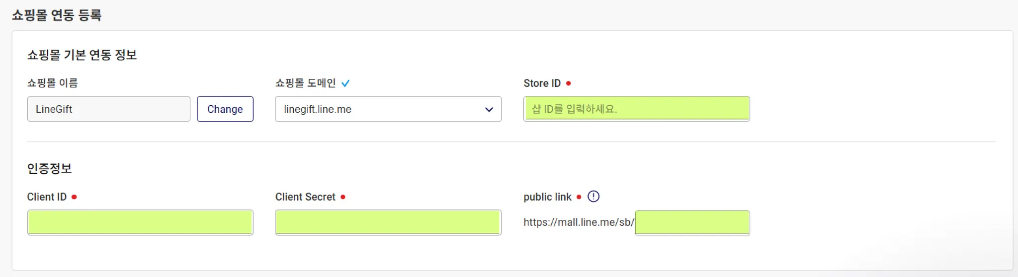The image size is (1018, 277).
Task: Focus the public link suffix input
Action: point(692,223)
